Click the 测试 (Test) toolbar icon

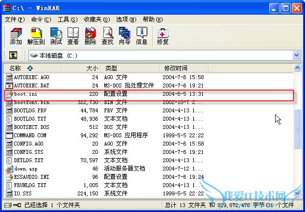point(56,36)
